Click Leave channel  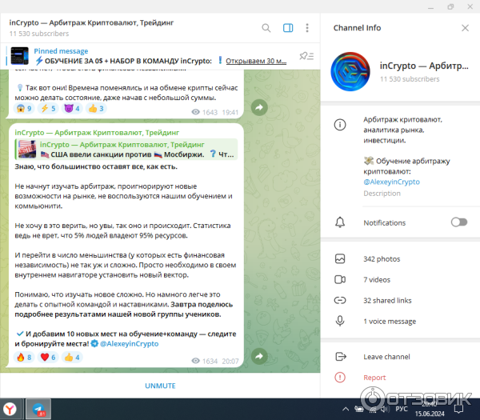[388, 356]
